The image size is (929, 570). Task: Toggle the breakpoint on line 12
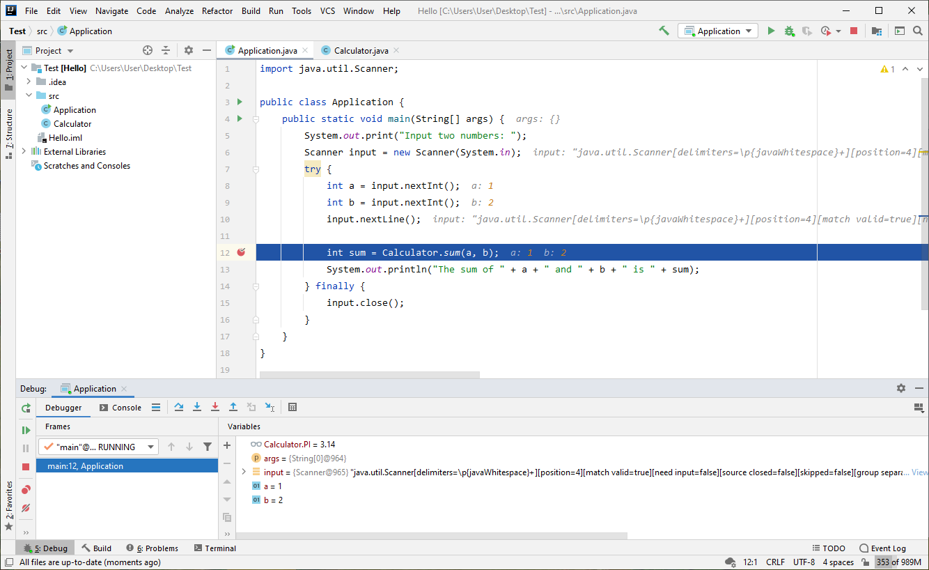click(x=241, y=252)
